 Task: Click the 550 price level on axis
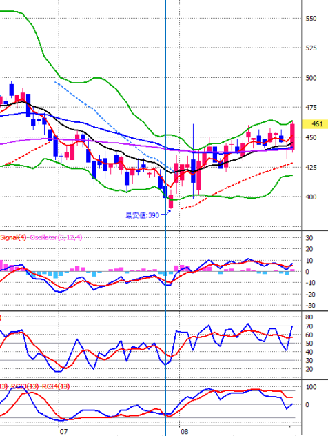pos(311,19)
